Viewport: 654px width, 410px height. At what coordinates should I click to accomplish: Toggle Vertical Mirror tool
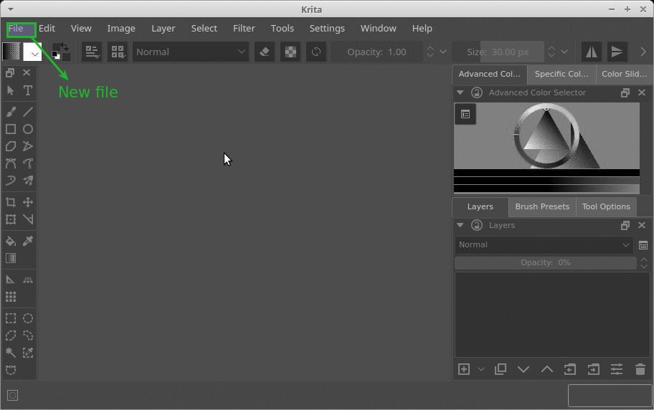(x=617, y=52)
